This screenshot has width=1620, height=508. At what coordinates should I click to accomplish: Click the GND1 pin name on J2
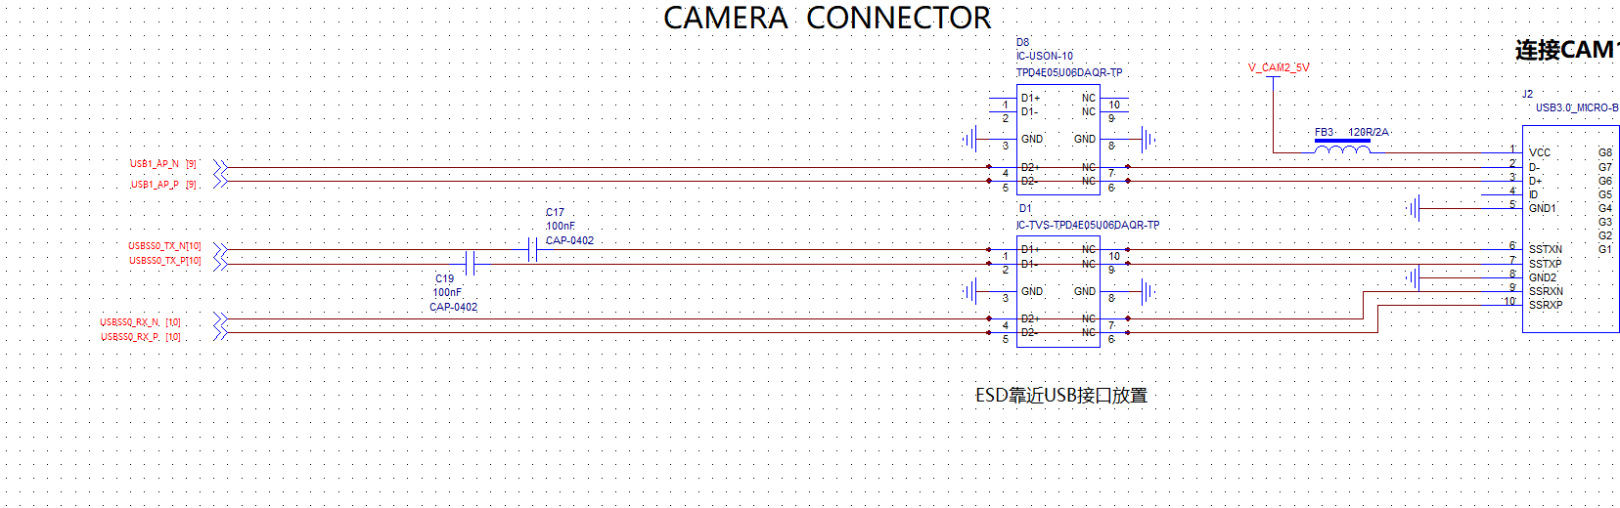click(1543, 208)
